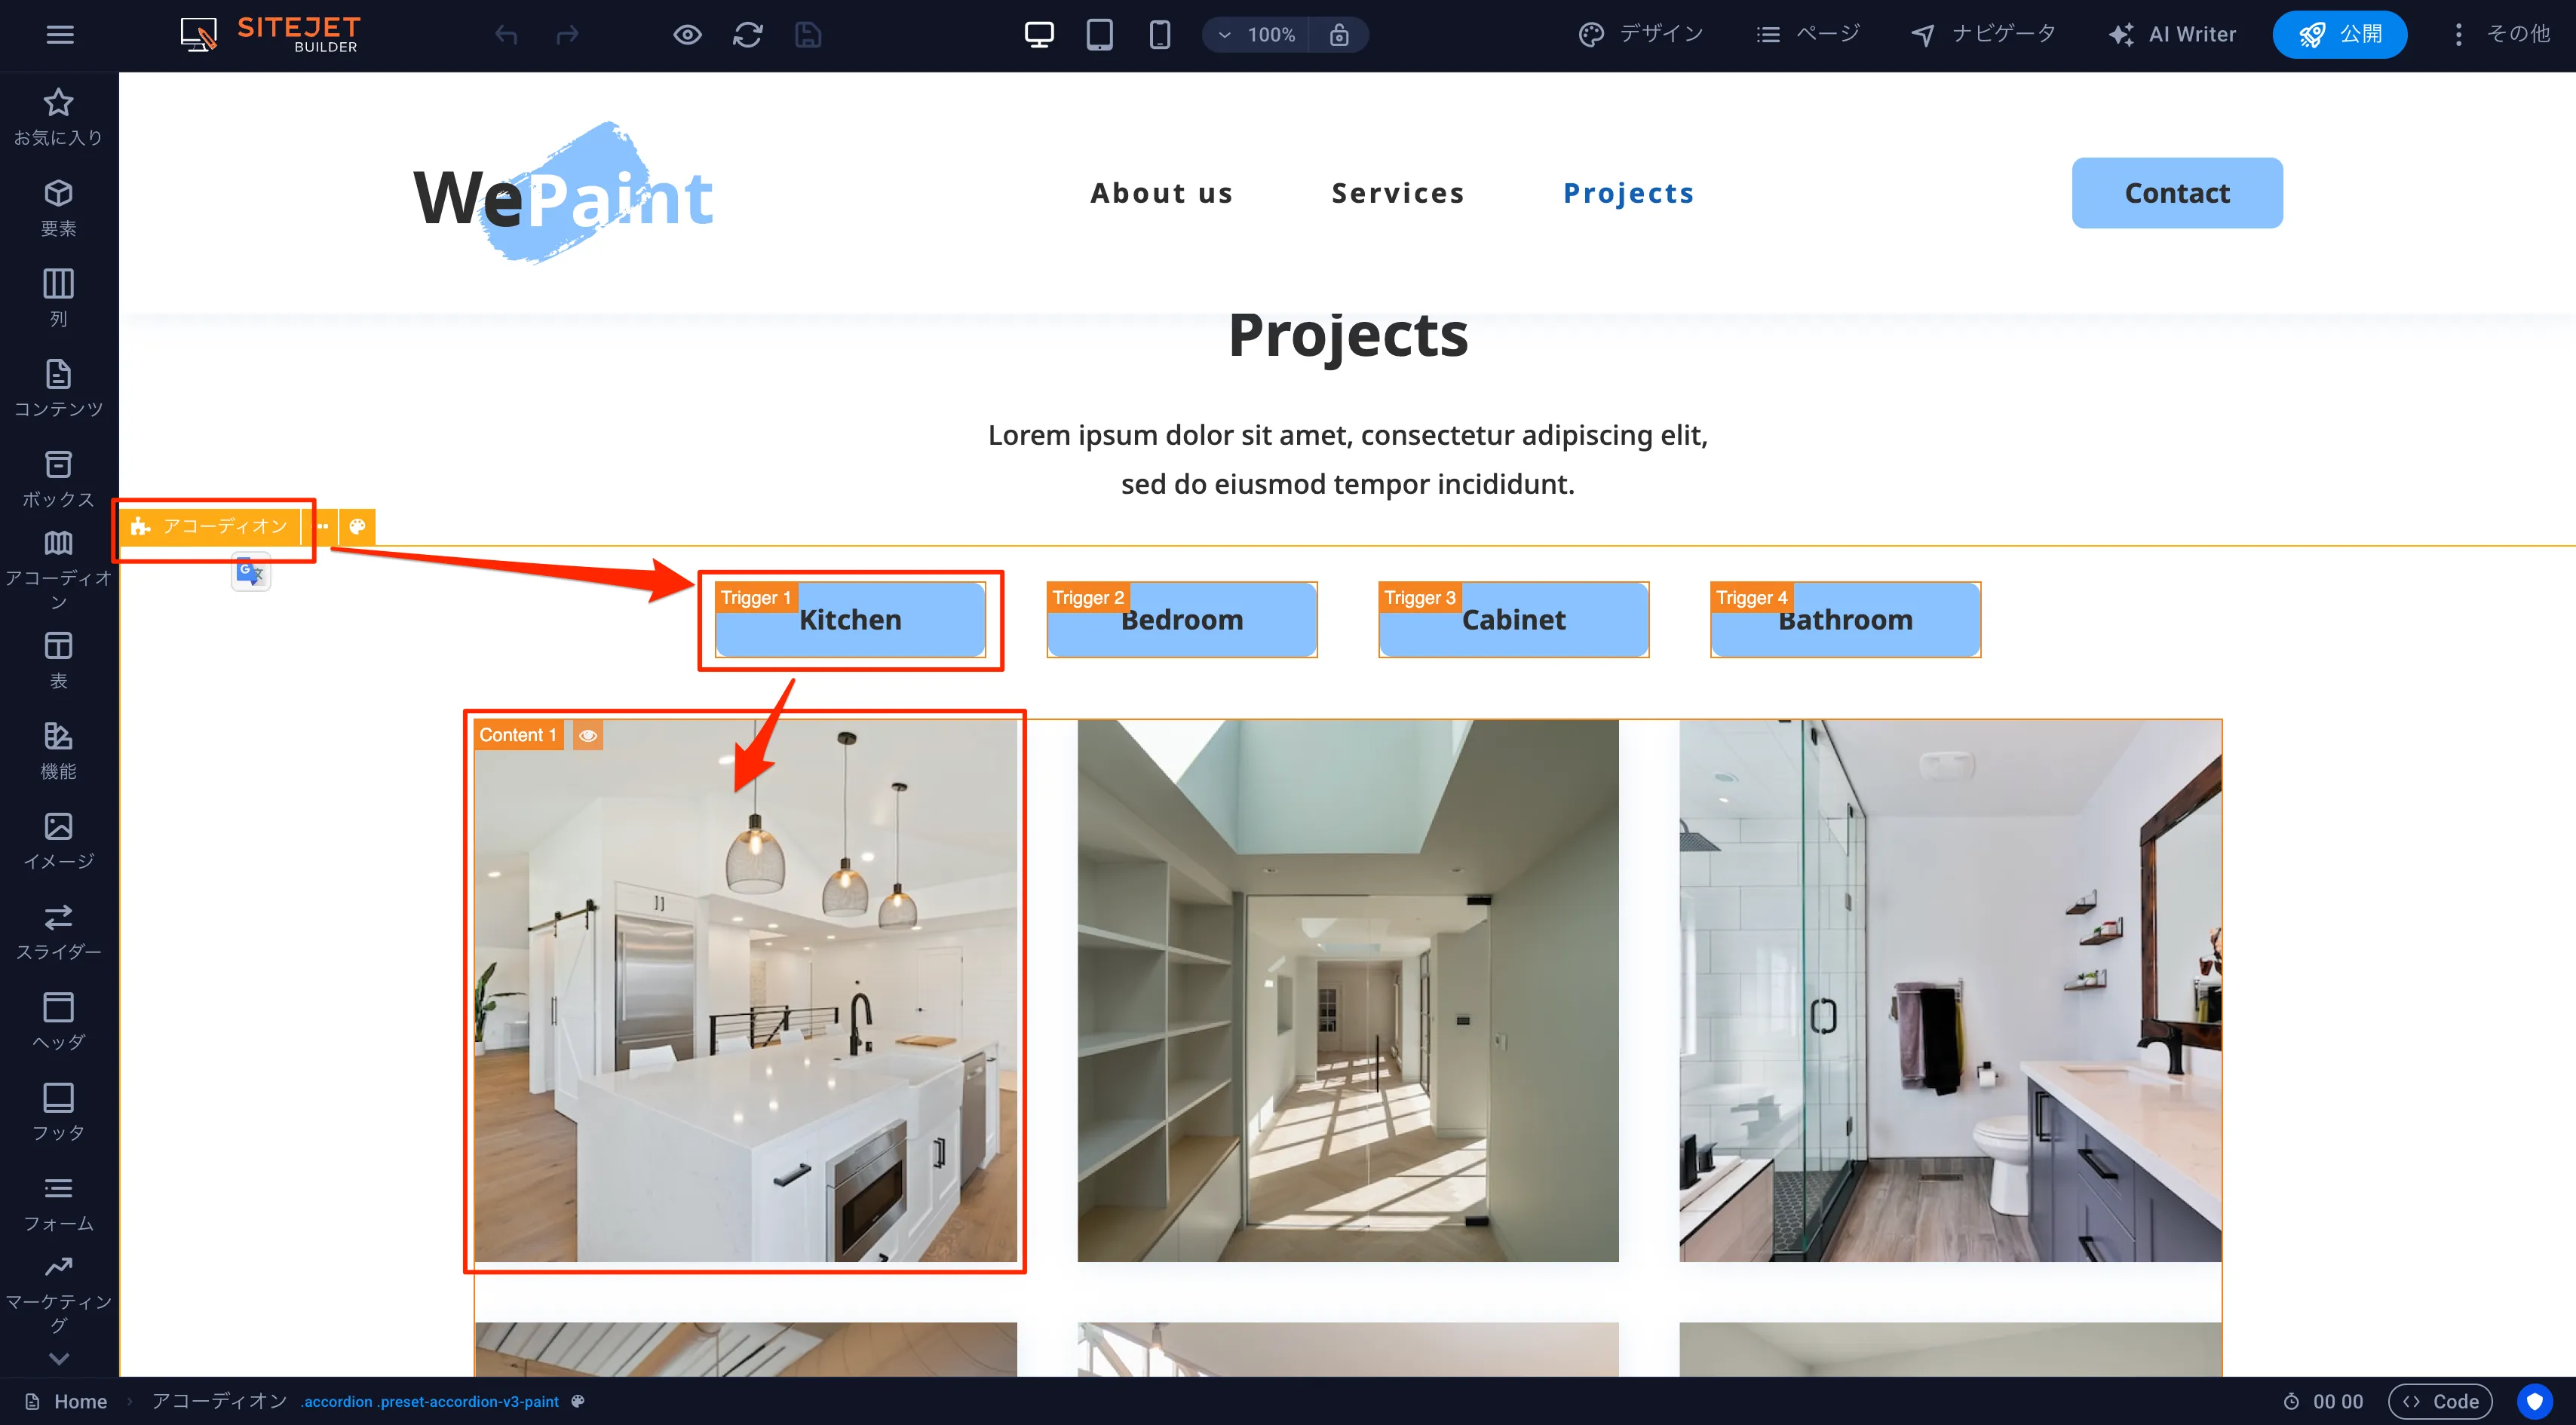Screen dimensions: 2576x1425
Task: Toggle visibility eye on Content 1
Action: pos(588,735)
